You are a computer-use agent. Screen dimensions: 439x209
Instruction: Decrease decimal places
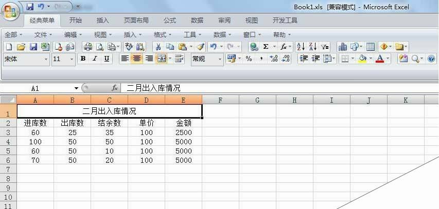coord(286,59)
